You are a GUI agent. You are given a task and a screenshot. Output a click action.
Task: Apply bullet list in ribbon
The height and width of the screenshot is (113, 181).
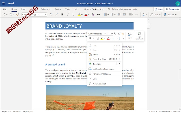click(x=105, y=14)
